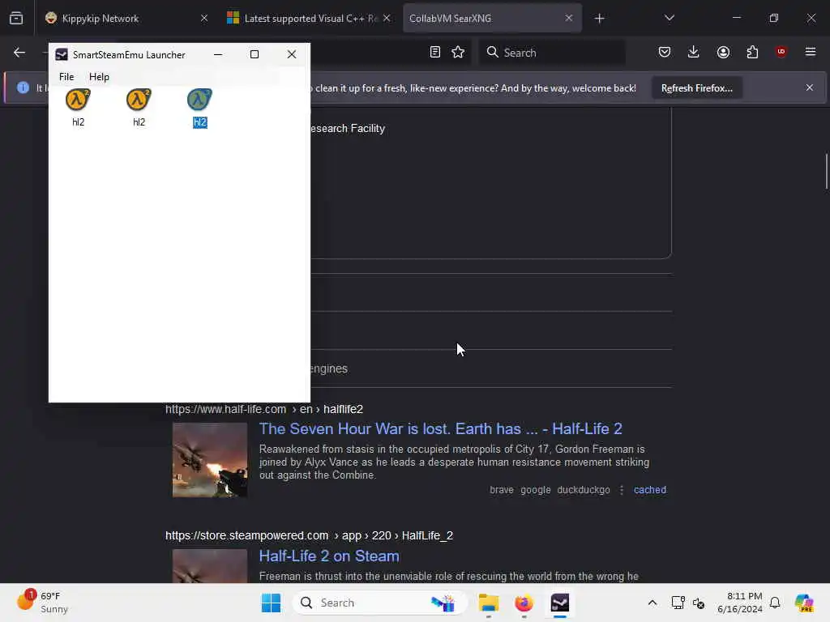The height and width of the screenshot is (622, 830).
Task: Click the Steam store result thumbnail
Action: coord(210,566)
